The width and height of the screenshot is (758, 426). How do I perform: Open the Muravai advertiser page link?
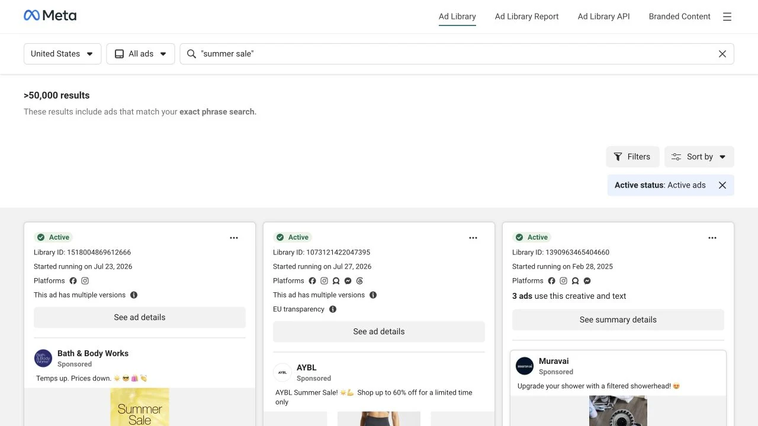(x=554, y=361)
